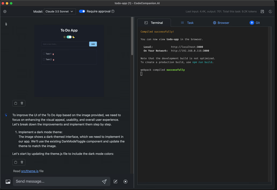Delete the assistant reply via trash icon

[22, 162]
